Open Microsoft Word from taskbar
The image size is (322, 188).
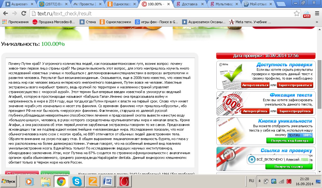point(108,181)
